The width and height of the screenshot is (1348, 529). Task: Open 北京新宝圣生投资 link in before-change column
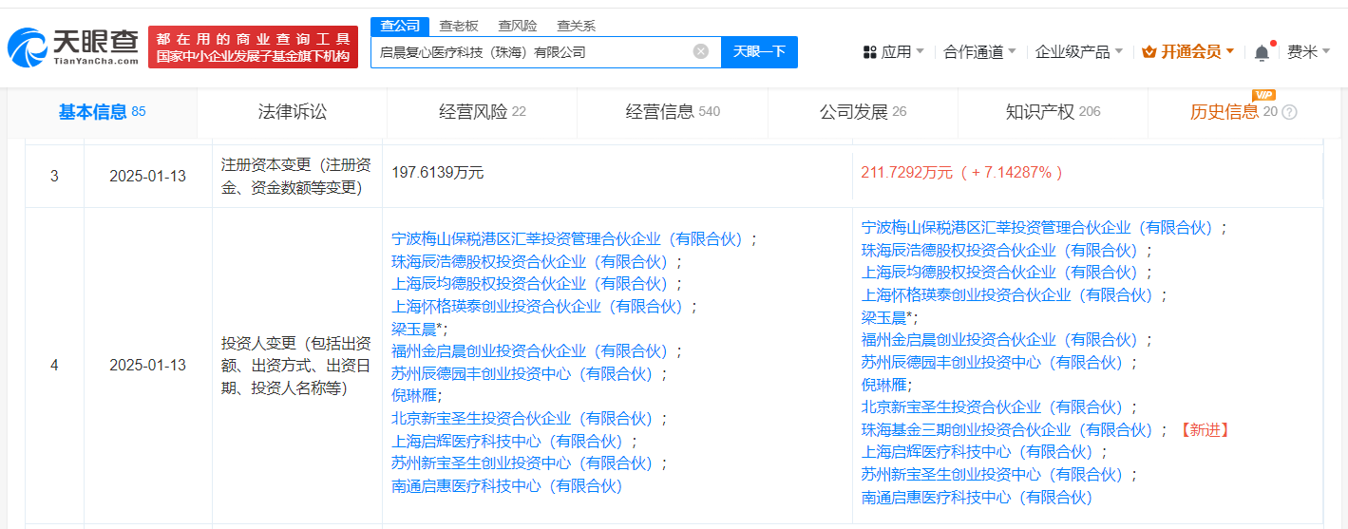pyautogui.click(x=524, y=419)
